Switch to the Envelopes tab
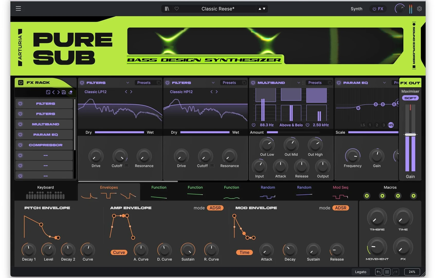436x278 pixels. [x=109, y=192]
